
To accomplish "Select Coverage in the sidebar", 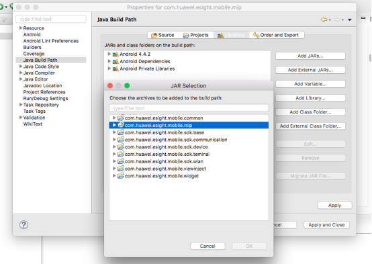I will [34, 54].
